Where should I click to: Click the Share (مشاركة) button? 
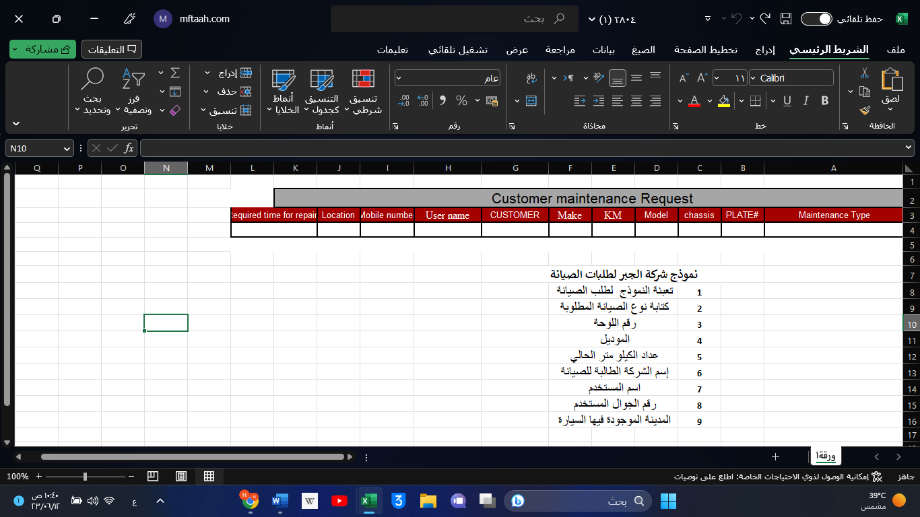42,49
